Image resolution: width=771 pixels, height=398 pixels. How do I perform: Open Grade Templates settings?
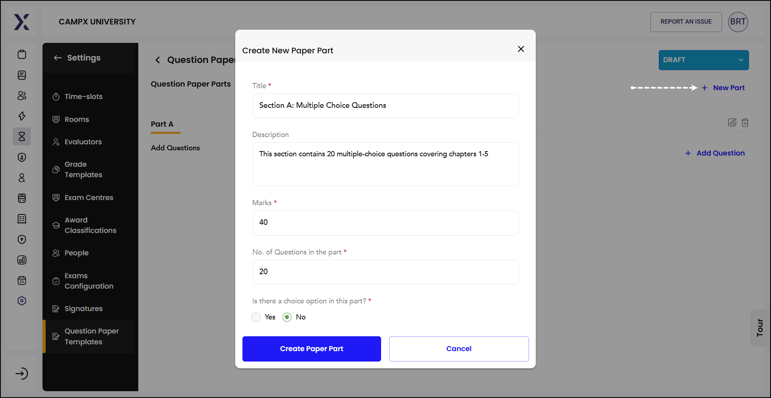83,170
